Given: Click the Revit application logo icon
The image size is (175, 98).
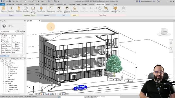Looking at the screenshot, I should click(1, 1).
